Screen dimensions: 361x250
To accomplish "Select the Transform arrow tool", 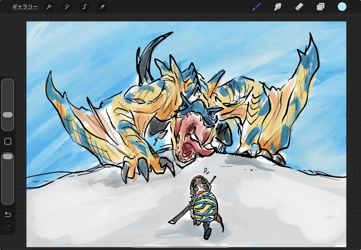I will click(x=102, y=7).
